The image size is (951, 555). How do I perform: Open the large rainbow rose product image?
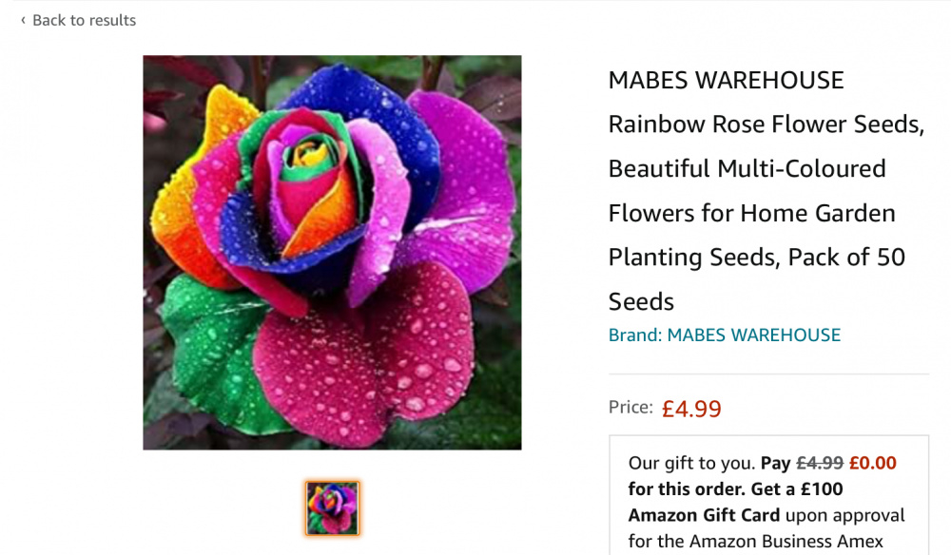(x=332, y=252)
